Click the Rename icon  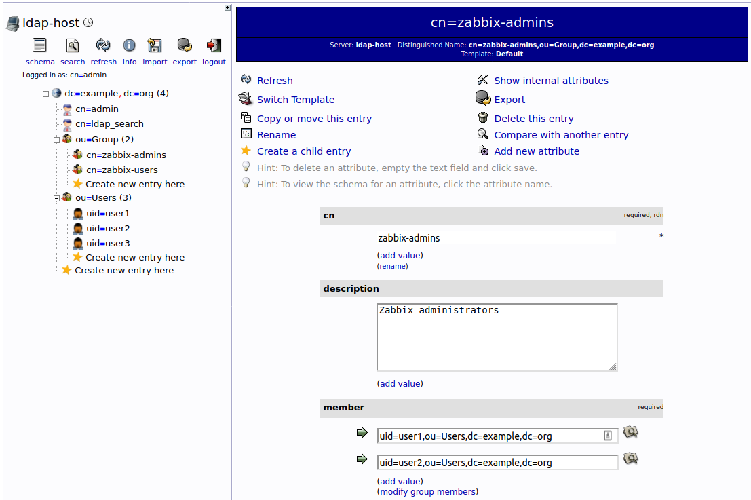[x=246, y=134]
